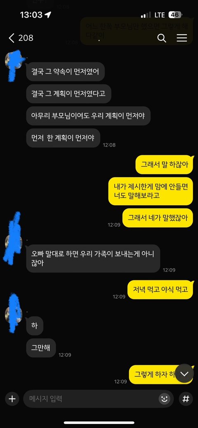The image size is (198, 428).
Task: Open chat search with the magnifier icon
Action: [162, 38]
